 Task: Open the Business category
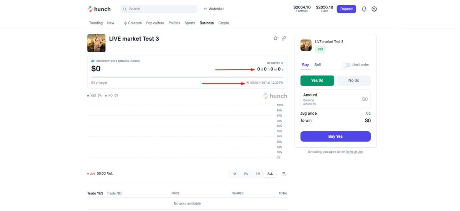pyautogui.click(x=207, y=23)
